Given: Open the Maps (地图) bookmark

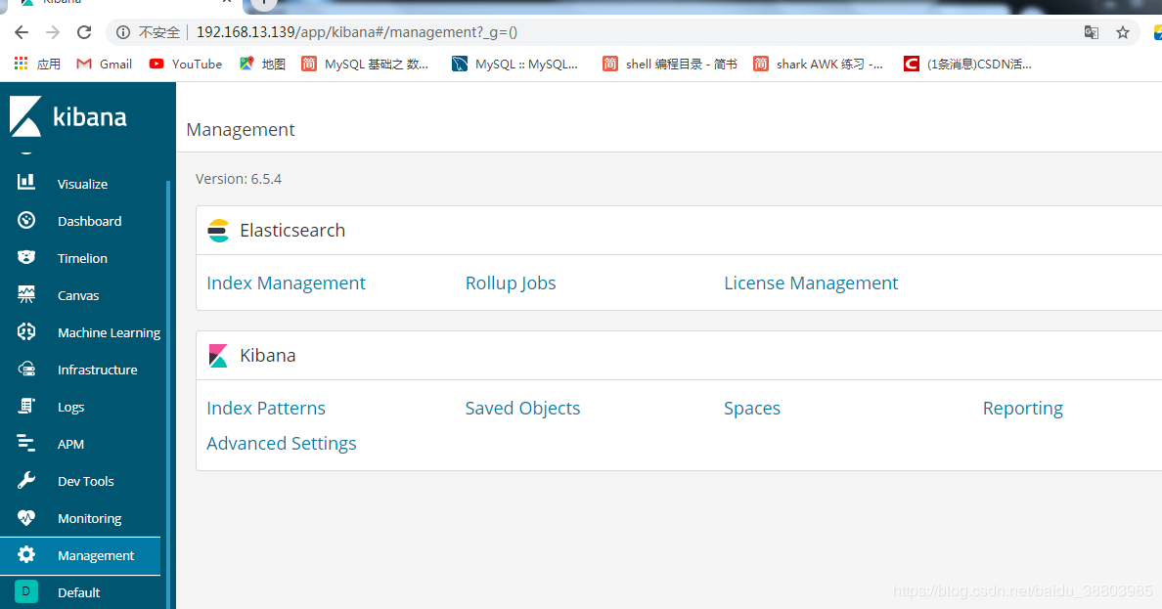Looking at the screenshot, I should (x=262, y=64).
